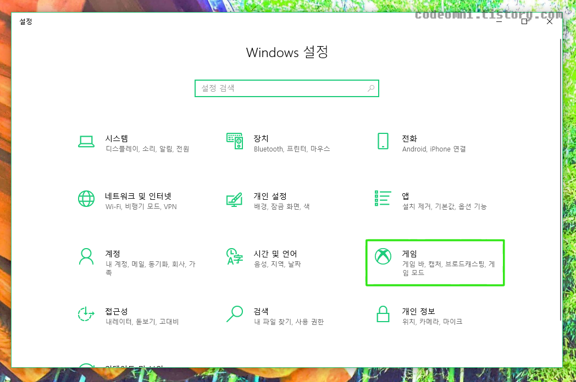Screen dimensions: 576x382
Task: Click the text "Android, iPhone 연결"
Action: [434, 149]
